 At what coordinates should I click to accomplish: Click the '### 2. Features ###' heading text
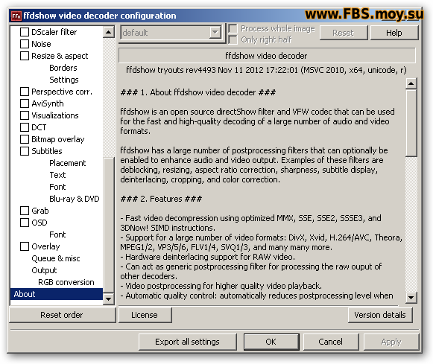pos(161,199)
